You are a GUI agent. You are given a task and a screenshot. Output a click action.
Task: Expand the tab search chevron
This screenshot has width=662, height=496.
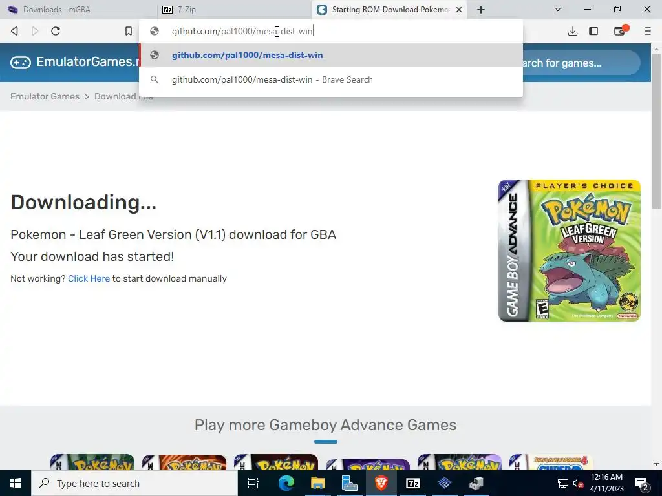coord(558,9)
